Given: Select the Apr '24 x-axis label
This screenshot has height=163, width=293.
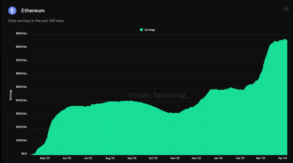Looking at the screenshot, I should coord(282,158).
